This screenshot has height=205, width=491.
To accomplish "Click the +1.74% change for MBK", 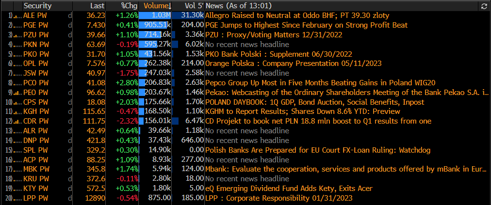I will point(127,170).
